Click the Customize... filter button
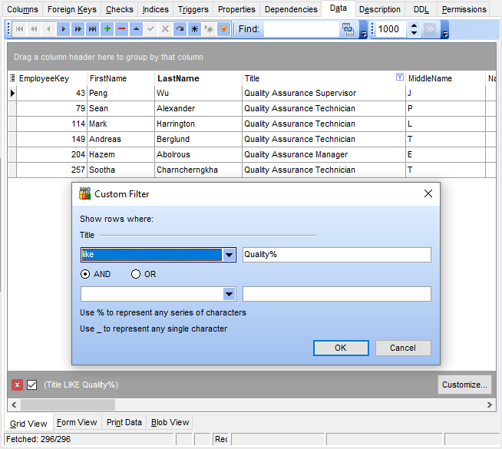This screenshot has height=449, width=502. 464,385
